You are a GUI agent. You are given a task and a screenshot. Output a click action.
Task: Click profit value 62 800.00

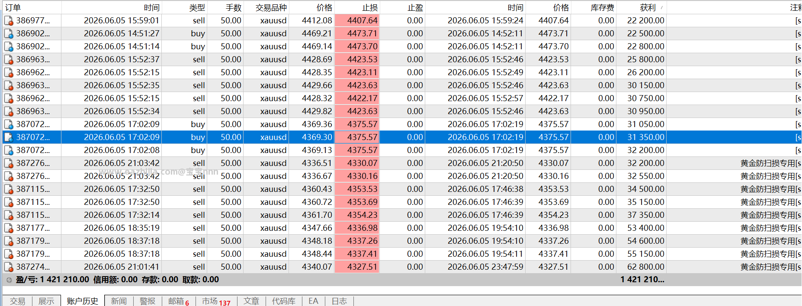point(646,267)
